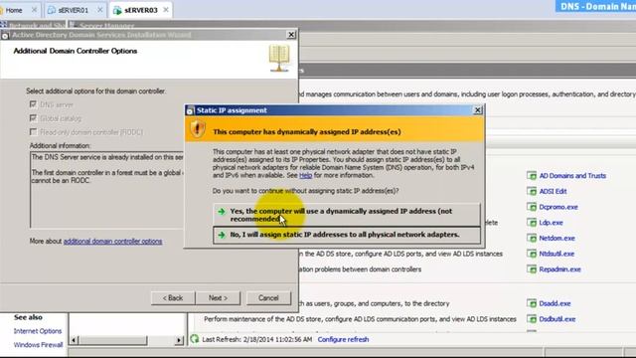Click the Dsdbutil.exe tool icon

pyautogui.click(x=532, y=318)
